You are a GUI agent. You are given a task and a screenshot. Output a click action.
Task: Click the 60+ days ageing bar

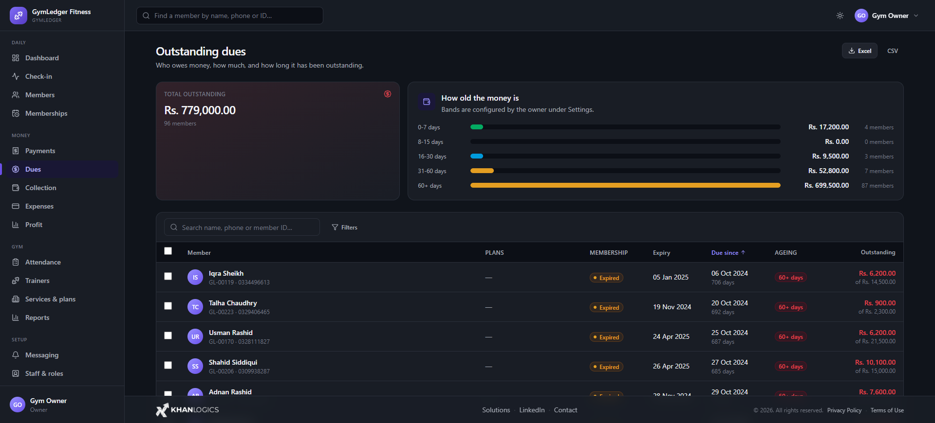click(625, 185)
